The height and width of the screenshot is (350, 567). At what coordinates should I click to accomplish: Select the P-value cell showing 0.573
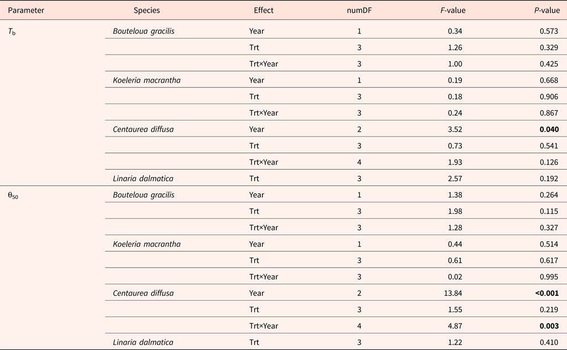click(x=550, y=31)
